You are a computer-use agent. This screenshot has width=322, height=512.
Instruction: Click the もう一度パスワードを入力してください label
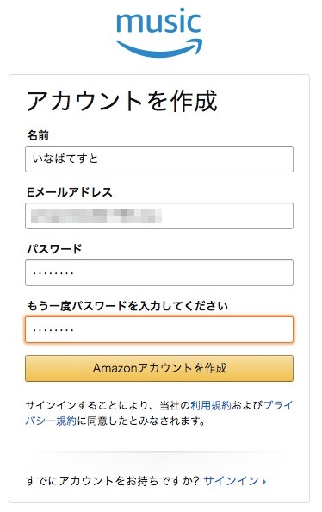127,306
